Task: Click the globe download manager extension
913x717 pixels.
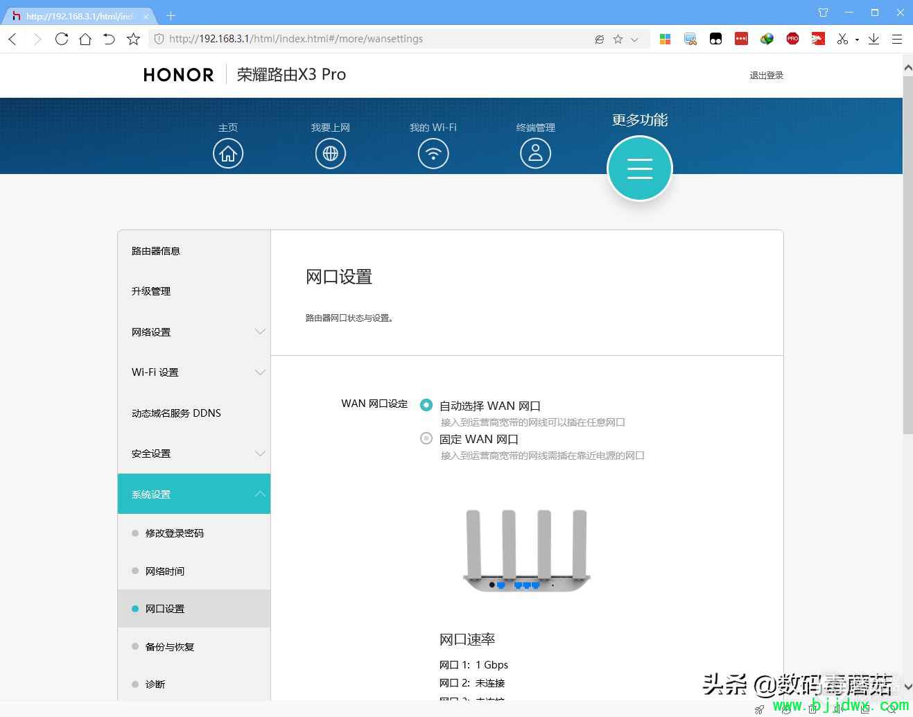Action: [767, 39]
